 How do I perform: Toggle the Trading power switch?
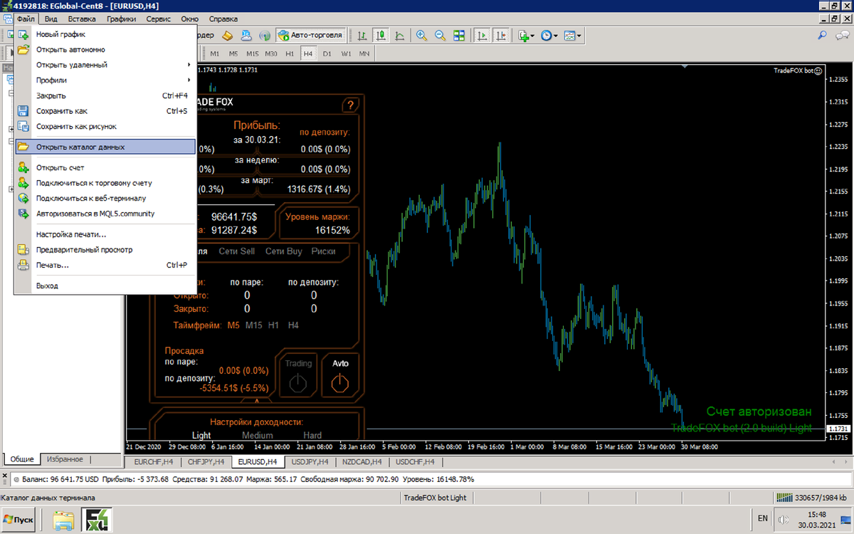click(298, 383)
